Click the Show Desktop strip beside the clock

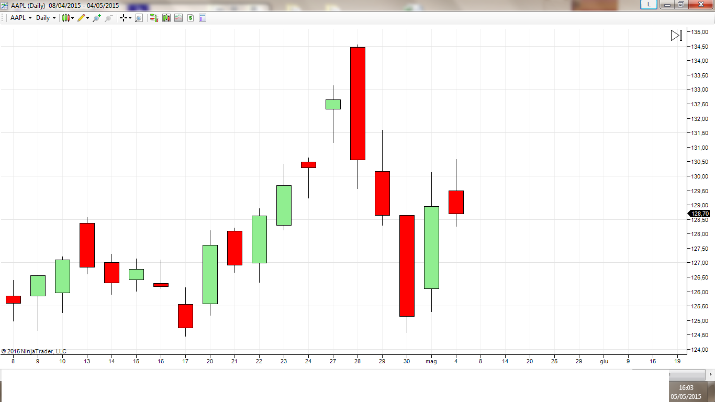711,392
